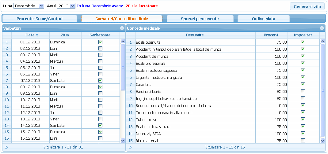
Task: Check Sarbatoare for 06.12.2013 Vineri
Action: pyautogui.click(x=101, y=74)
